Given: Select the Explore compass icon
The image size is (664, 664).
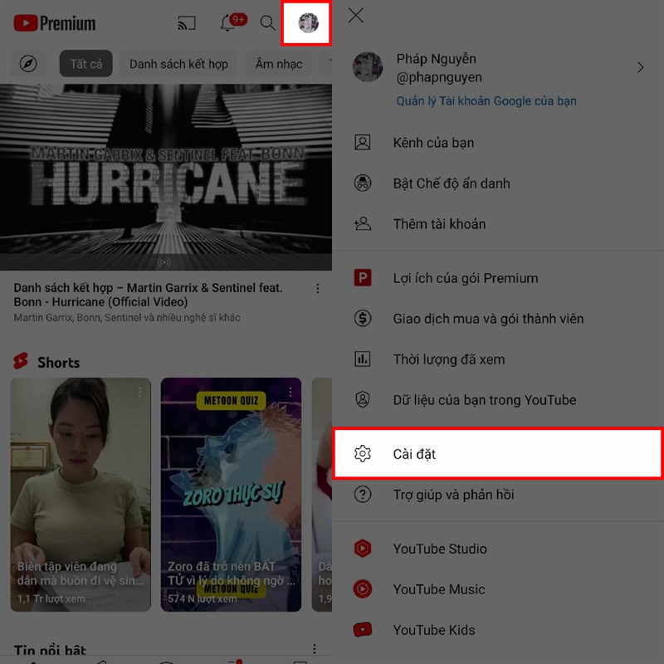Looking at the screenshot, I should click(28, 64).
